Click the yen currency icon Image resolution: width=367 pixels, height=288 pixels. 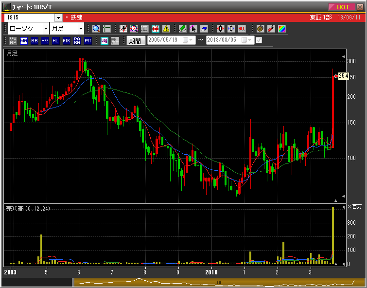coord(156,29)
